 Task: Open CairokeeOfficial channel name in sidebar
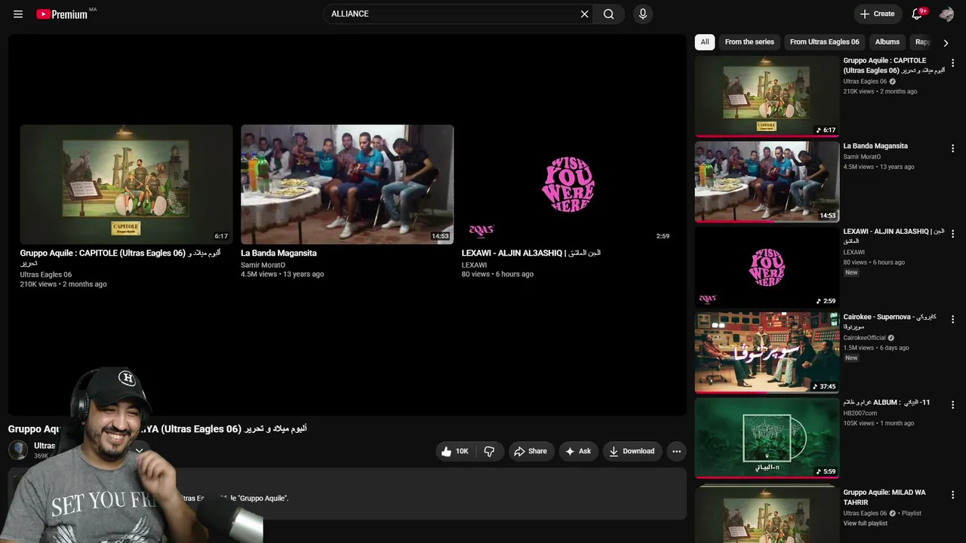pyautogui.click(x=864, y=338)
